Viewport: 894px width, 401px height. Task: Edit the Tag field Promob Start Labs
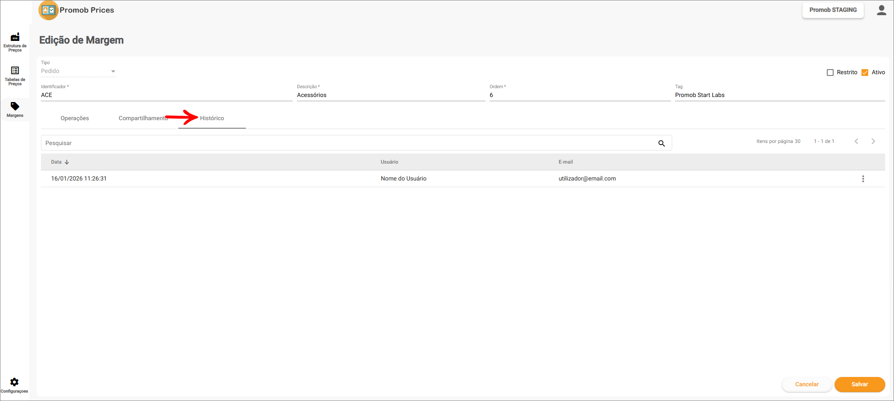[780, 95]
